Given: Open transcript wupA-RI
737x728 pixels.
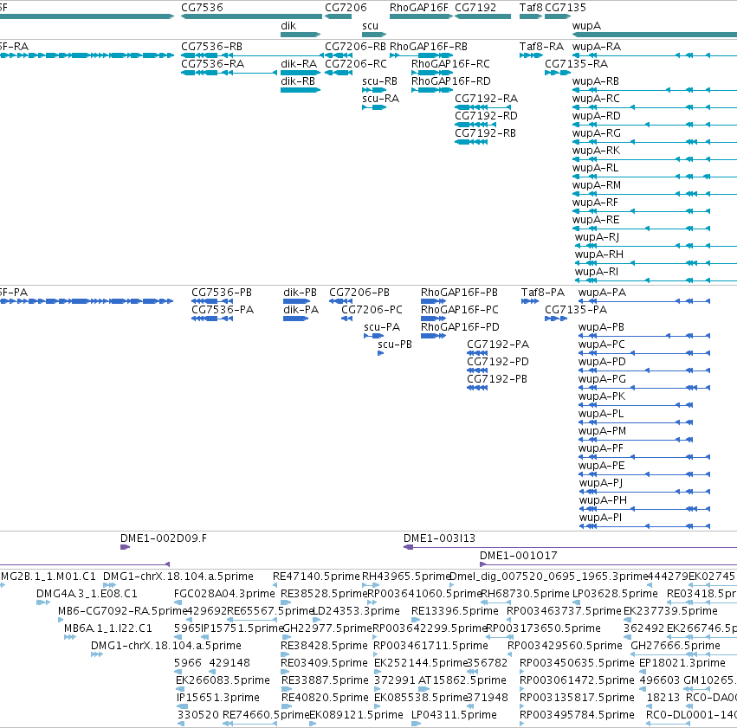Looking at the screenshot, I should [656, 280].
